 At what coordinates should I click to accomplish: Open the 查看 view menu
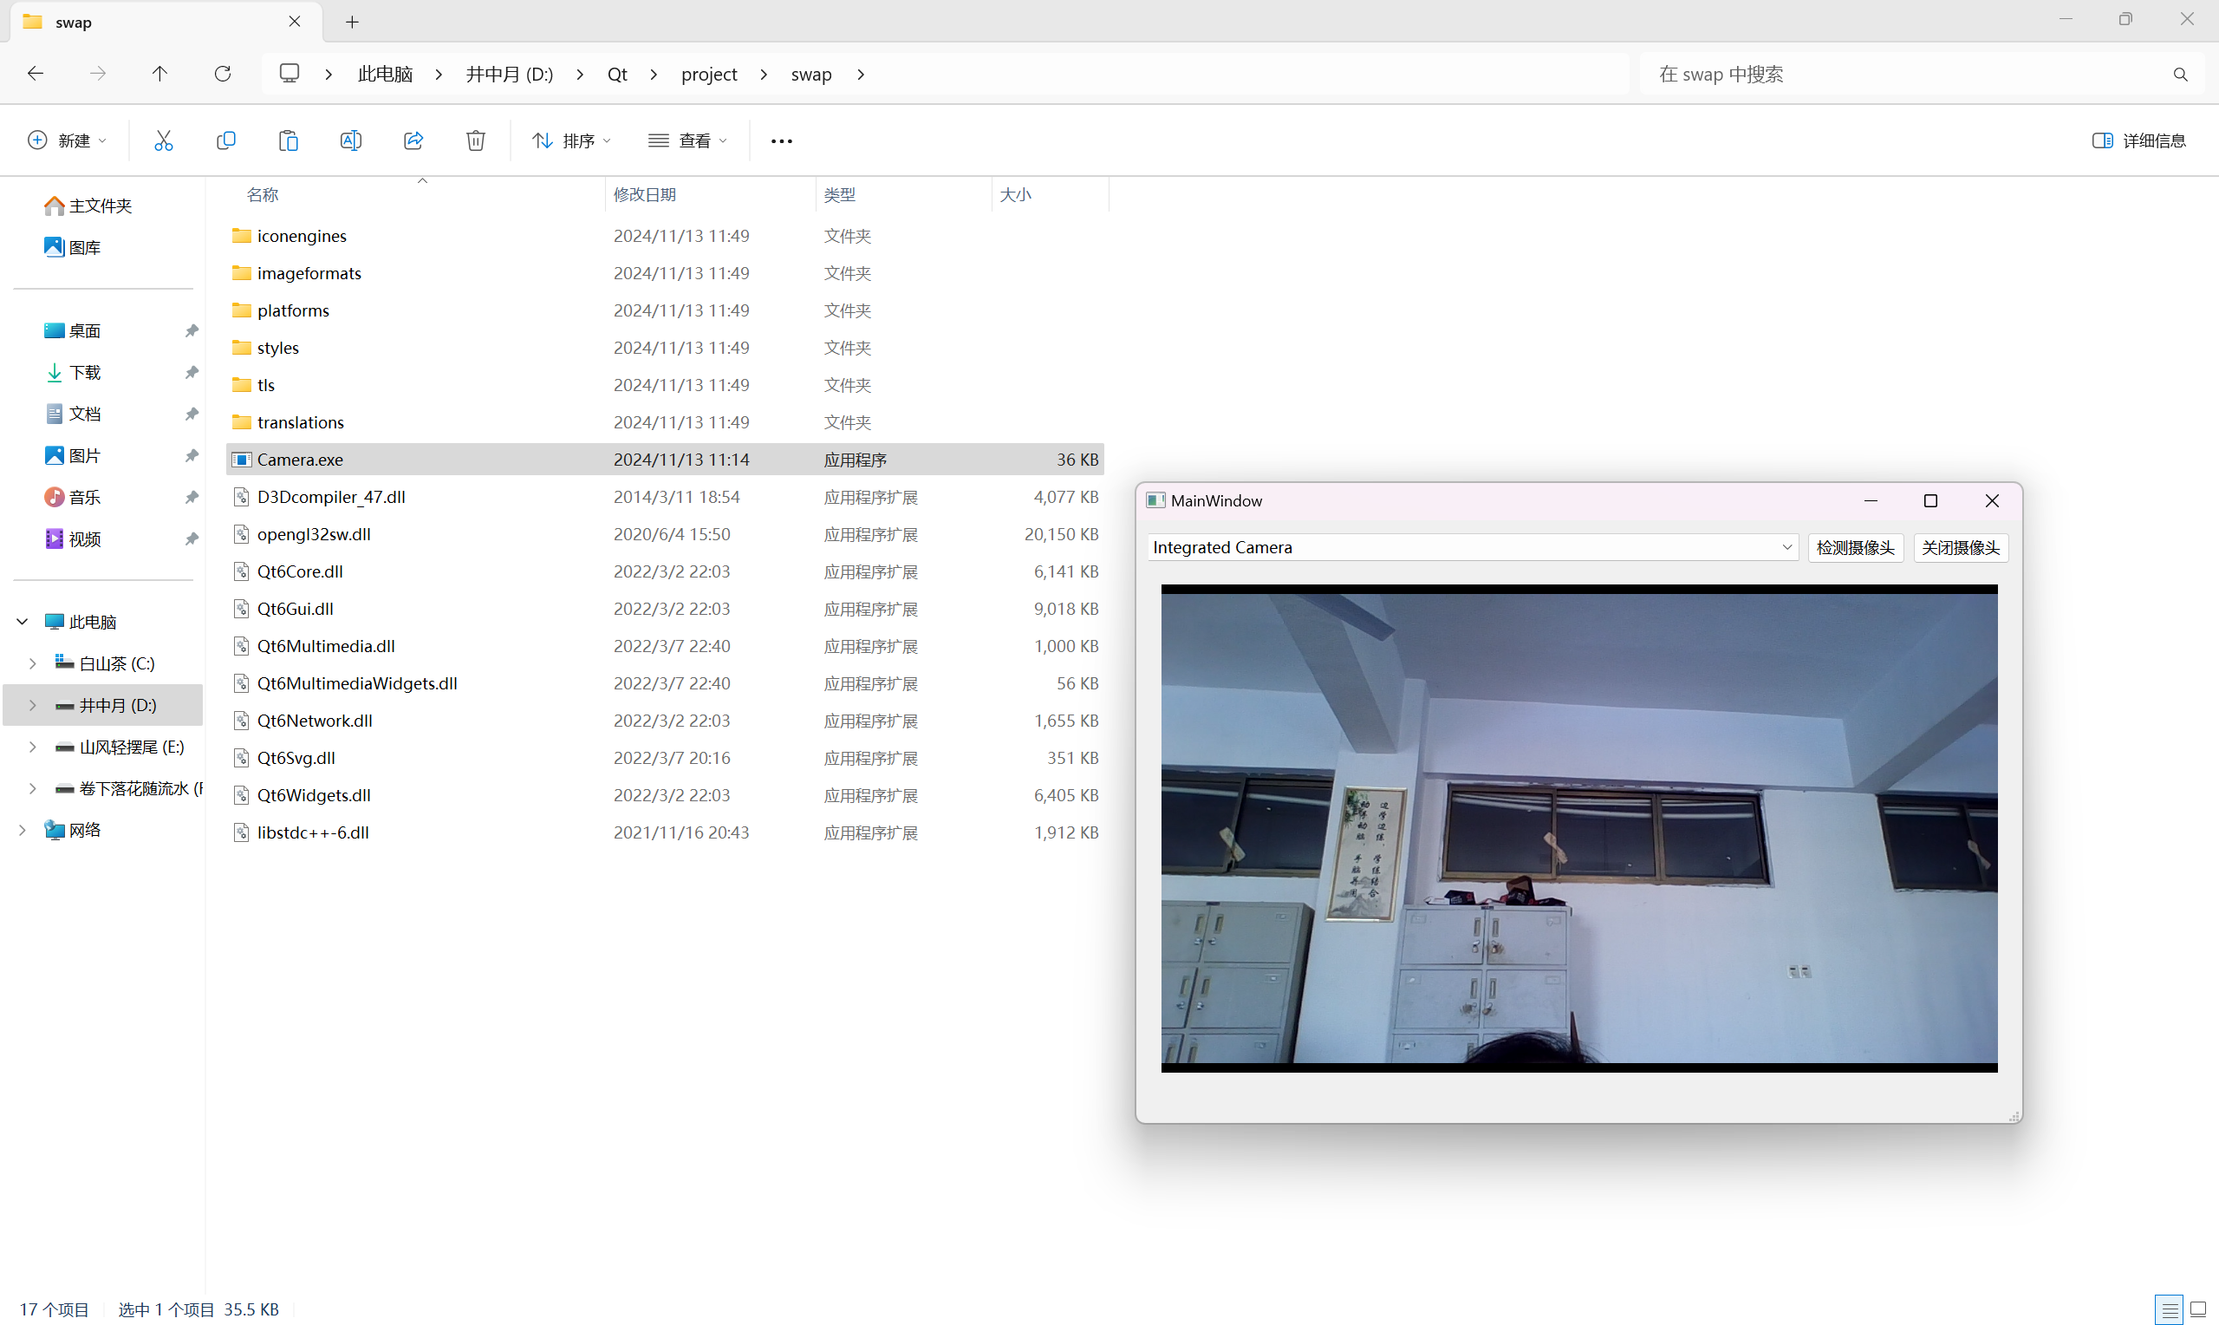[687, 140]
